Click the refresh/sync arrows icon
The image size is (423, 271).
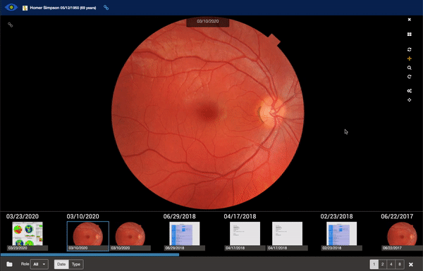pos(409,49)
